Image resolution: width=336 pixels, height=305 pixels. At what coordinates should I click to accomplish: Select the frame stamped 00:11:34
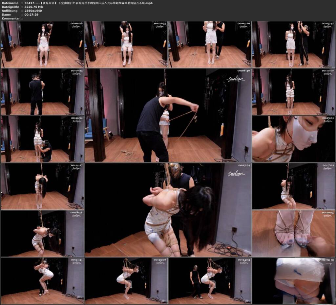pyautogui.click(x=42, y=139)
